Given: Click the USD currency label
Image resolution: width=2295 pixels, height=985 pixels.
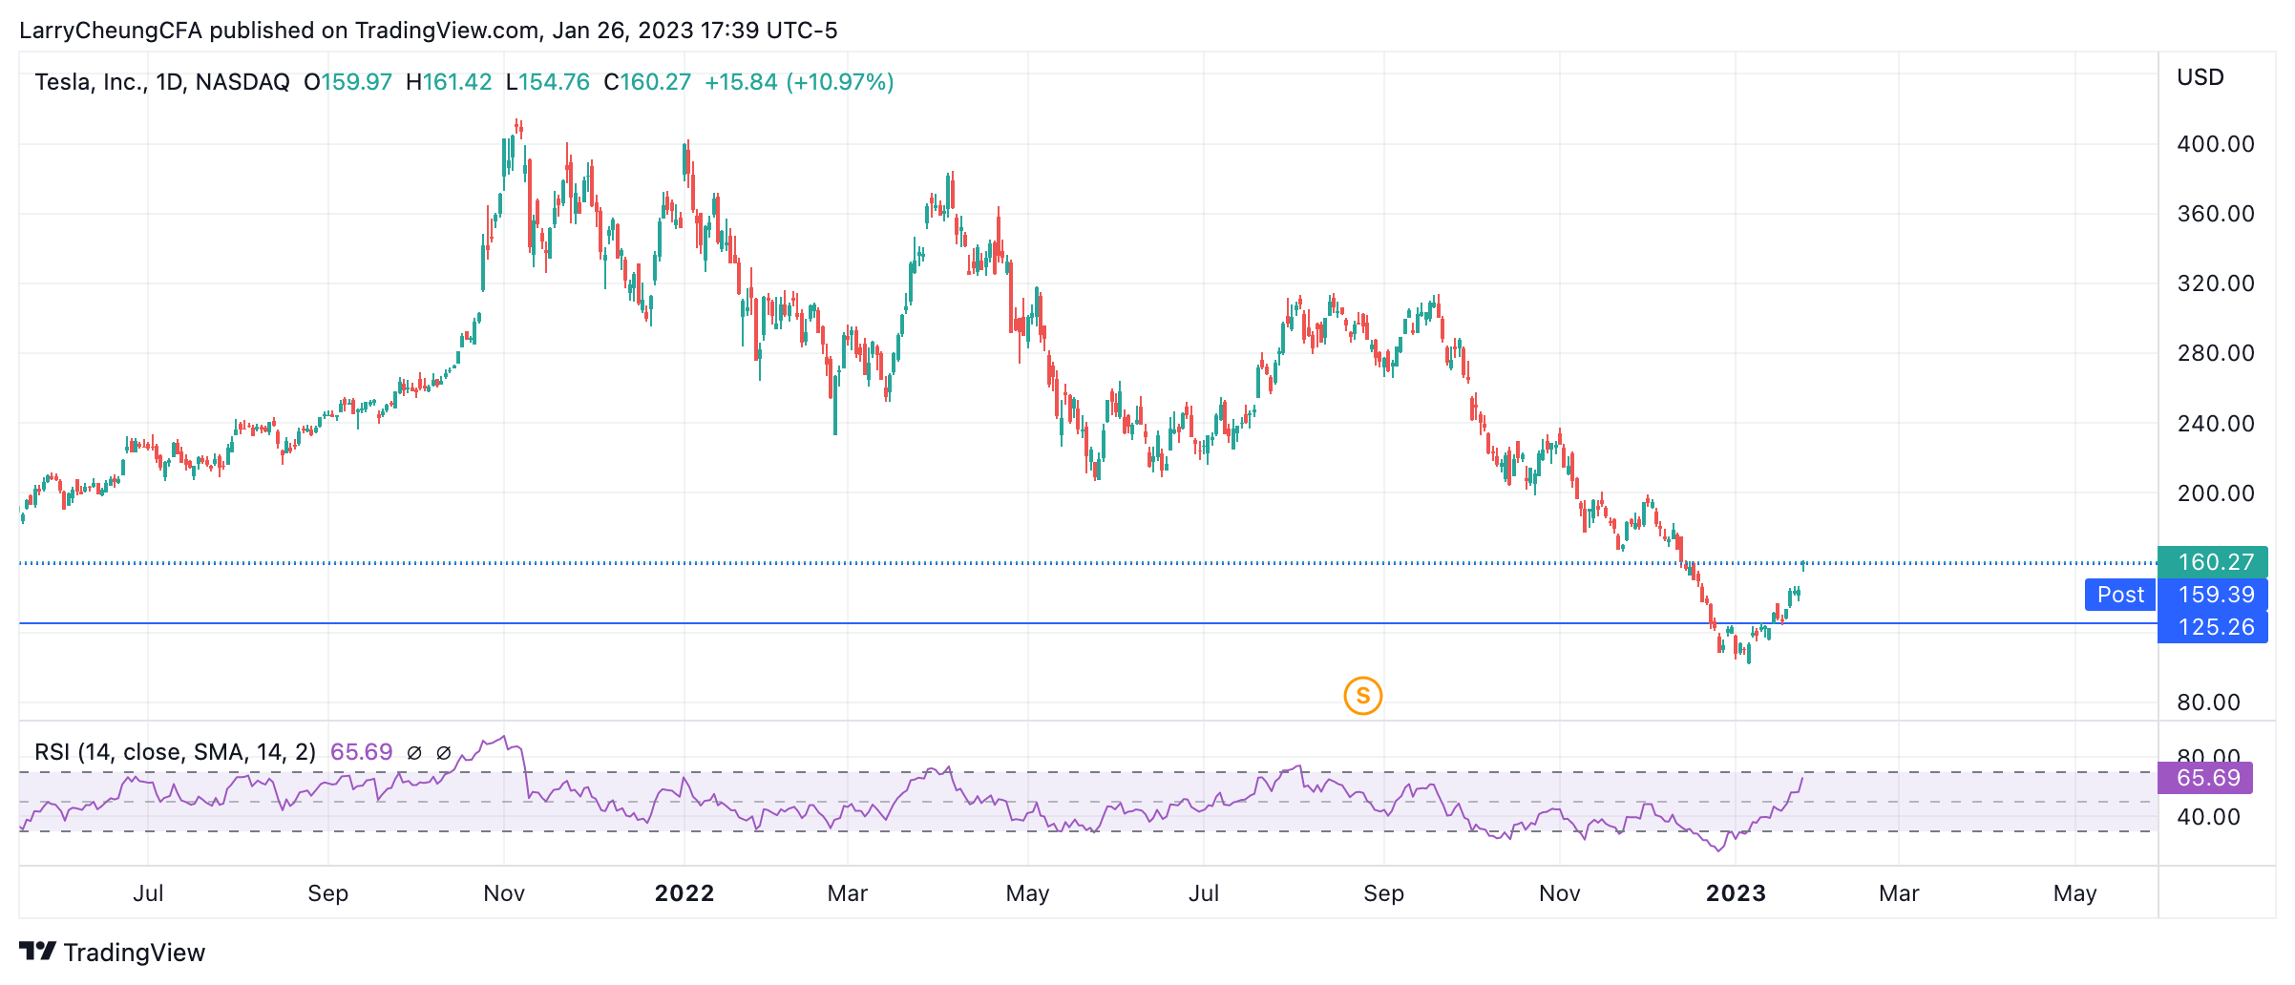Looking at the screenshot, I should (2200, 77).
